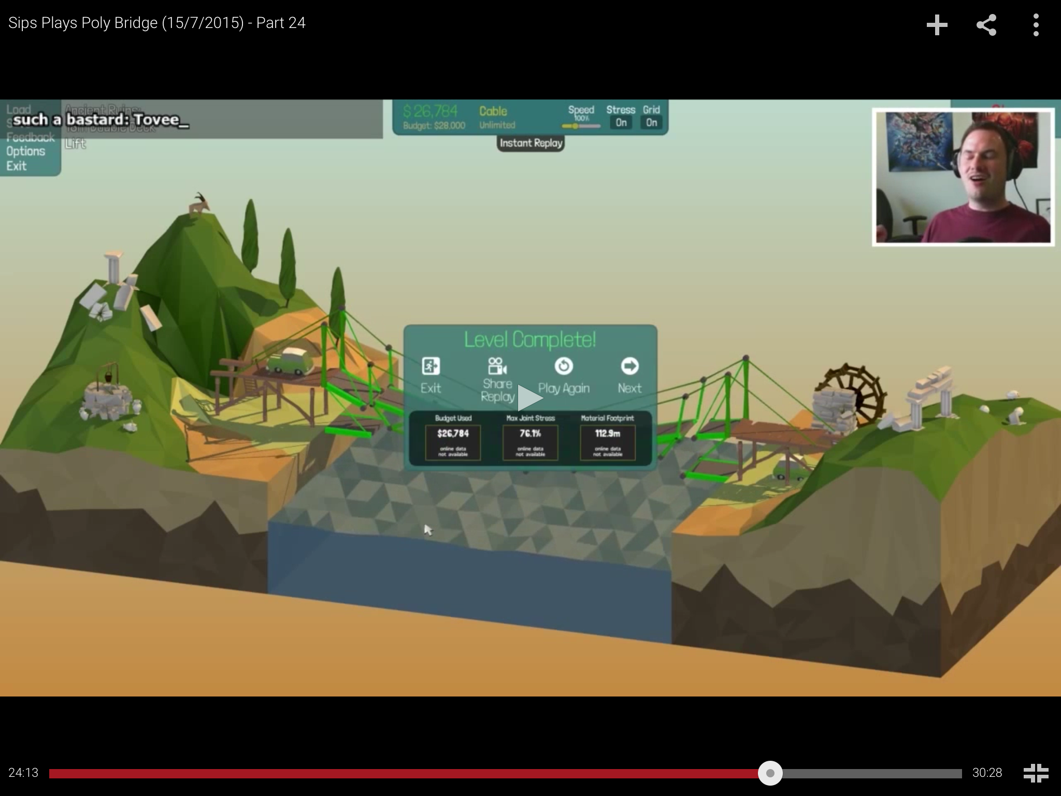
Task: Click the Budget Used $26,784 stat box
Action: click(x=453, y=442)
